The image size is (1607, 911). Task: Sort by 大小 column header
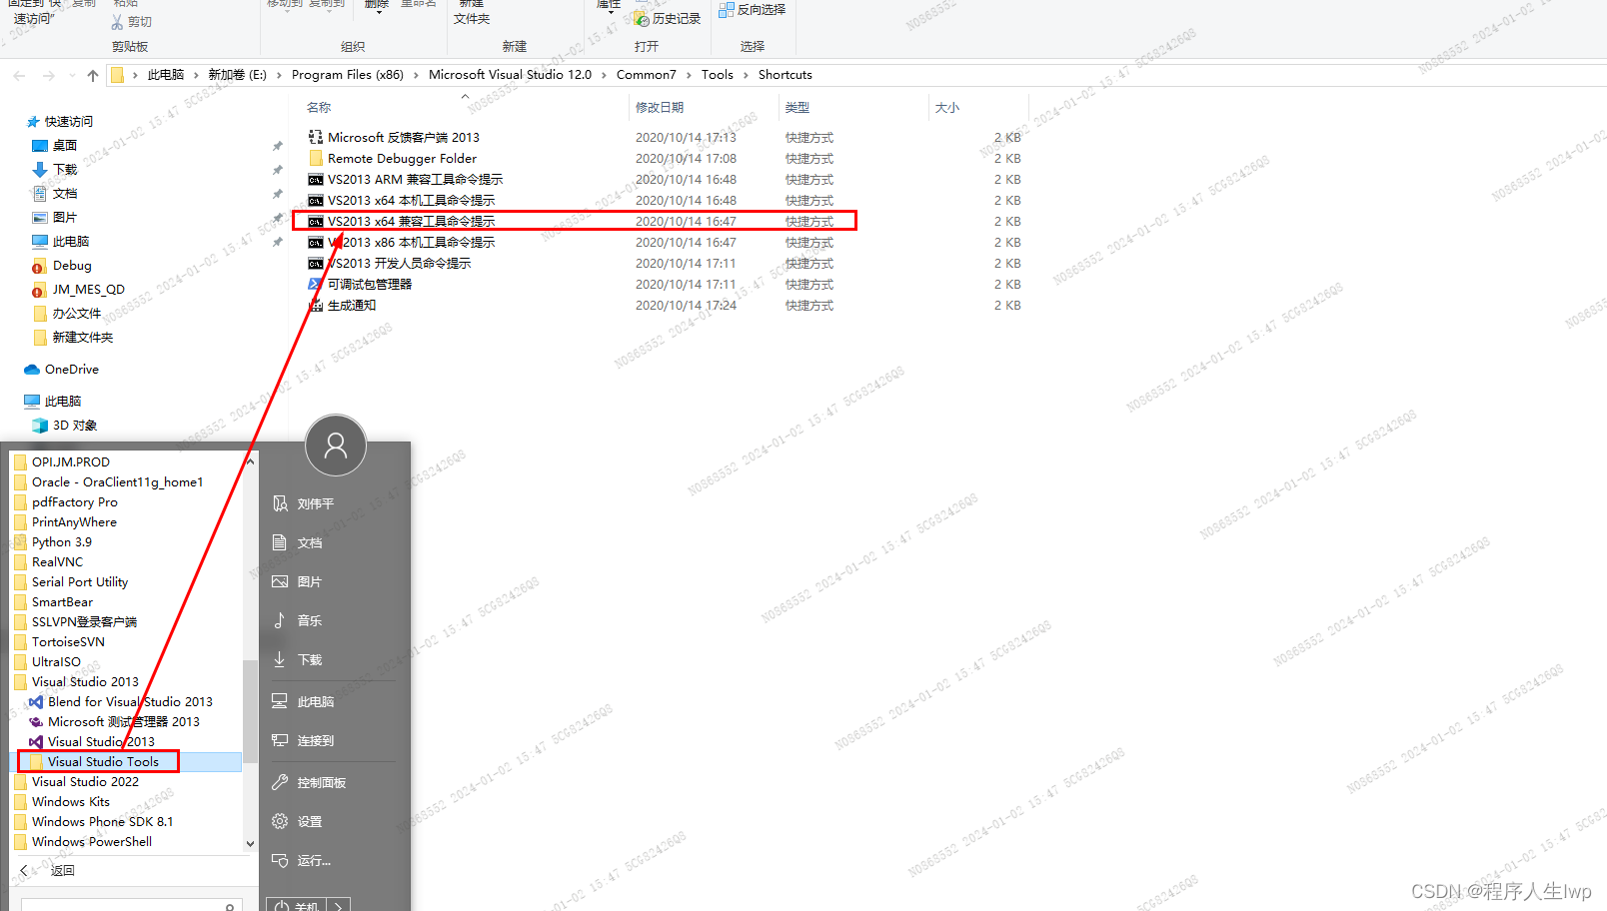[947, 107]
